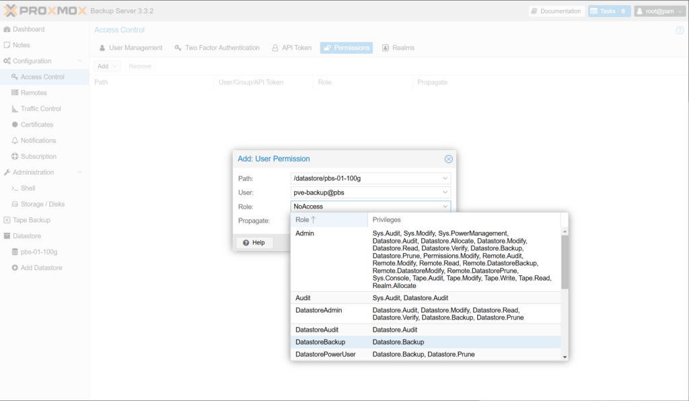Click the Help button in the dialog
Image resolution: width=689 pixels, height=401 pixels.
[253, 242]
